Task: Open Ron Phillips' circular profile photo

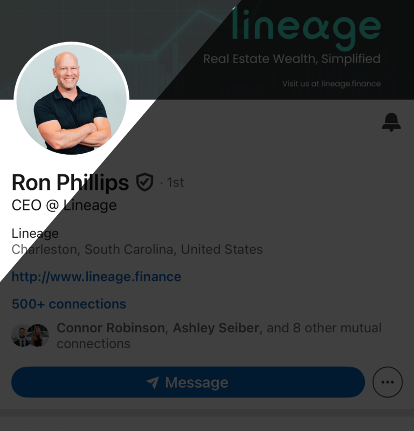Action: tap(72, 99)
